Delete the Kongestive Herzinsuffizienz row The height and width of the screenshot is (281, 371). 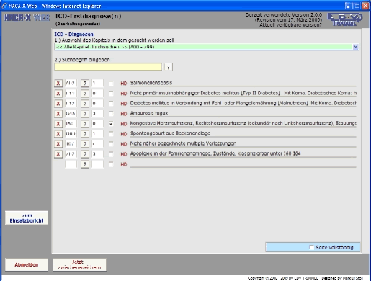[58, 124]
